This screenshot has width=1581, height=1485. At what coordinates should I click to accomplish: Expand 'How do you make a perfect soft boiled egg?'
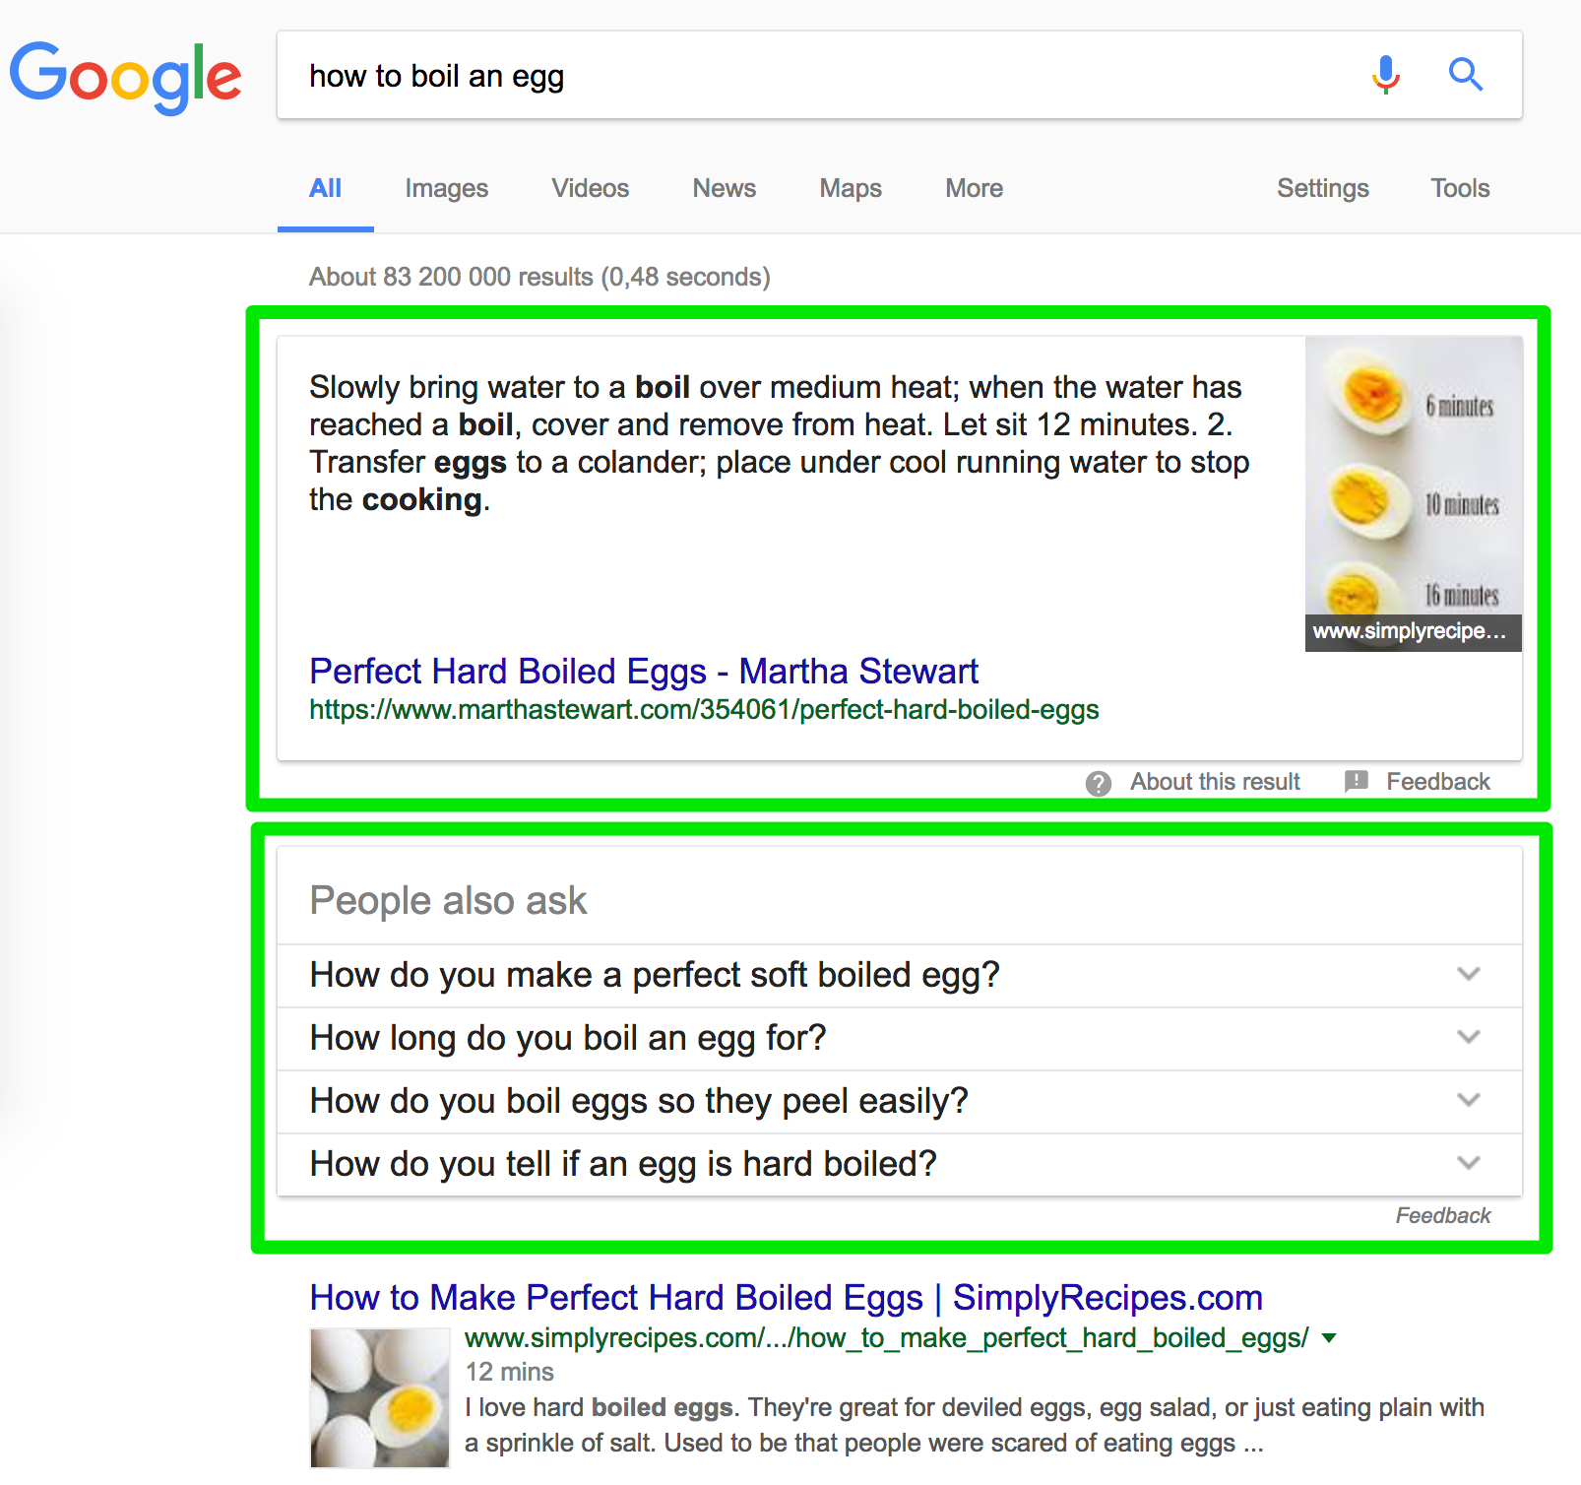click(900, 975)
